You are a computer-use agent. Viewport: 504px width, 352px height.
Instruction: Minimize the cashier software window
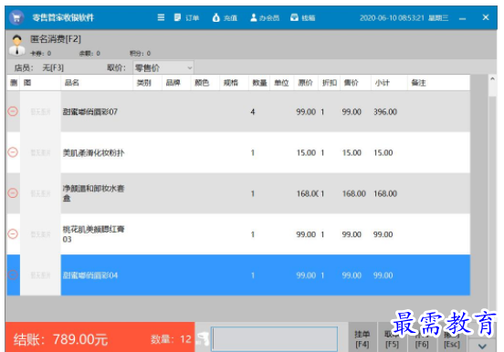tap(463, 18)
